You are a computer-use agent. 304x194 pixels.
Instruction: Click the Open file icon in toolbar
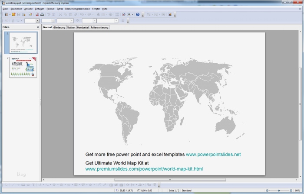(13, 14)
